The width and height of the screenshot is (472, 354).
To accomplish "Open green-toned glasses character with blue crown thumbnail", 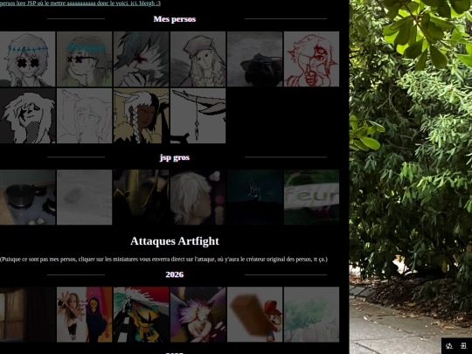I will pos(84,59).
